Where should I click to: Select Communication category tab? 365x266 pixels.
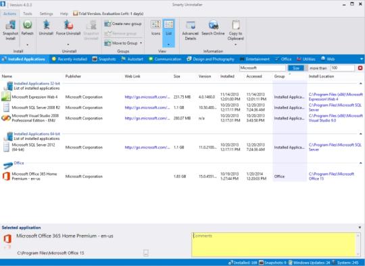pos(165,59)
